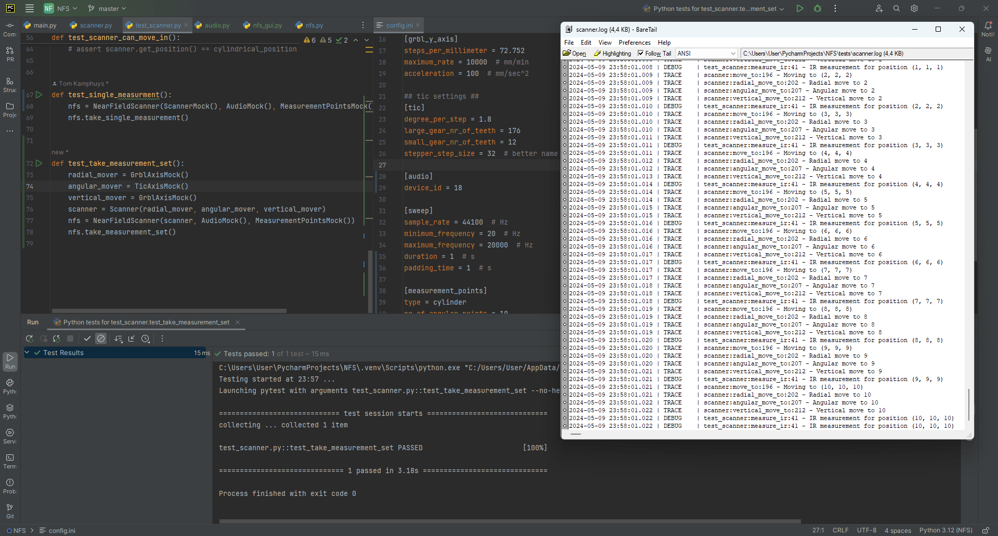Open the Terminal tool window
The height and width of the screenshot is (536, 998).
[10, 461]
